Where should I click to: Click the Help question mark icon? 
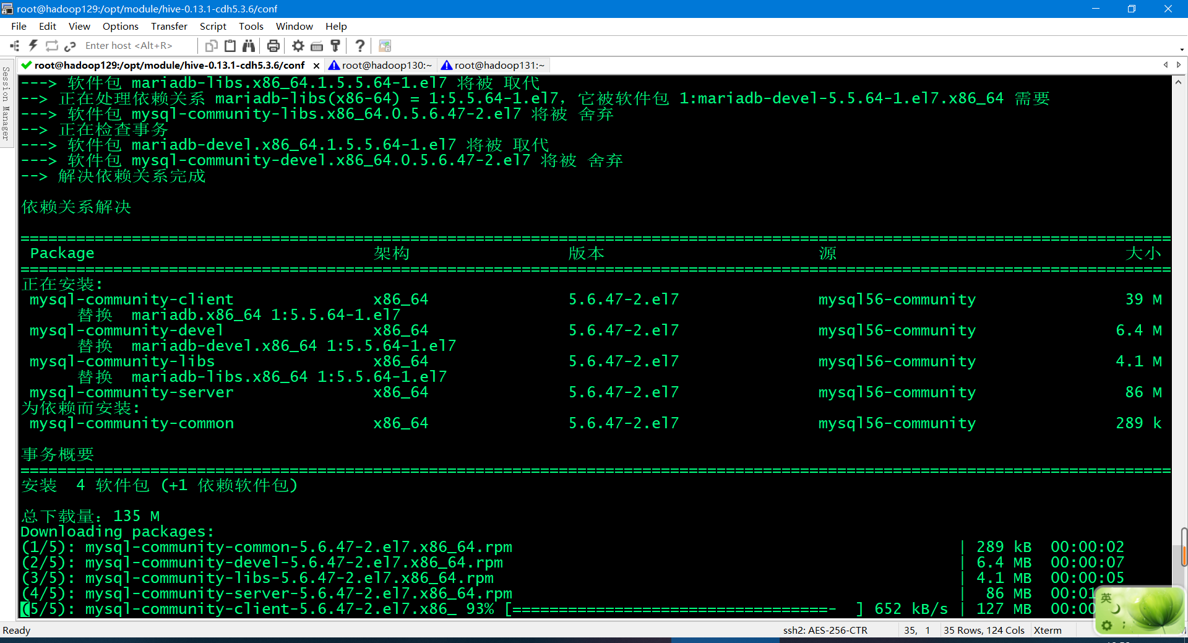(x=360, y=46)
